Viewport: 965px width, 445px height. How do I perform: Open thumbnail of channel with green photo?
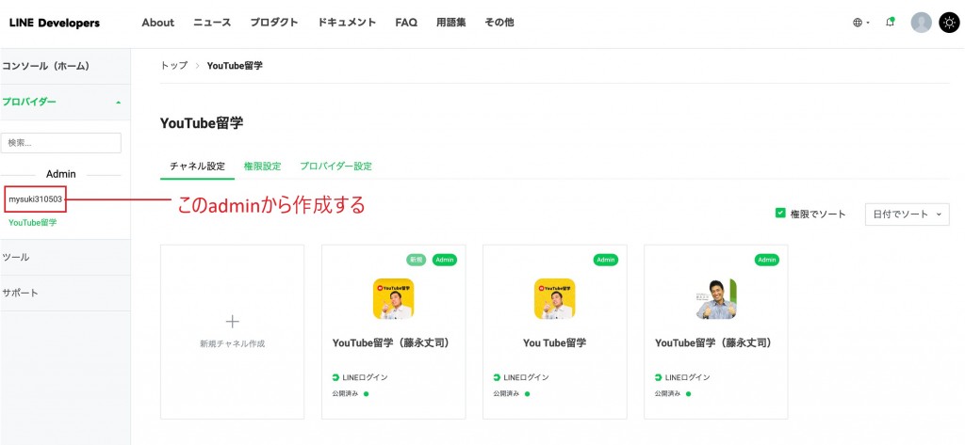[x=716, y=299]
